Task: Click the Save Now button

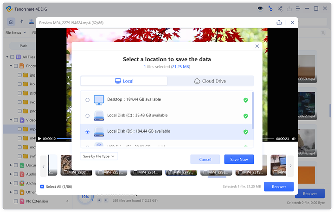Action: click(x=239, y=160)
